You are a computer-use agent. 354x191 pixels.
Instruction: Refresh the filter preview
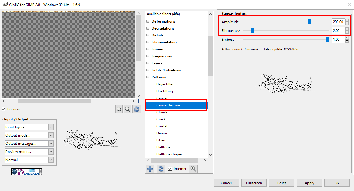(136, 109)
